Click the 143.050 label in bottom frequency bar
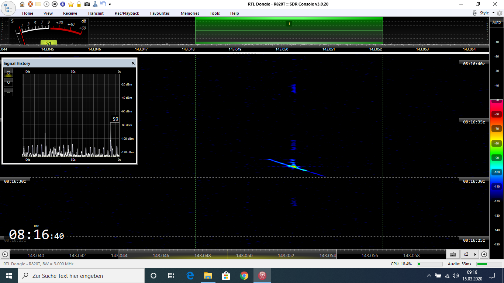Viewport: 504px width, 283px height. click(x=244, y=255)
